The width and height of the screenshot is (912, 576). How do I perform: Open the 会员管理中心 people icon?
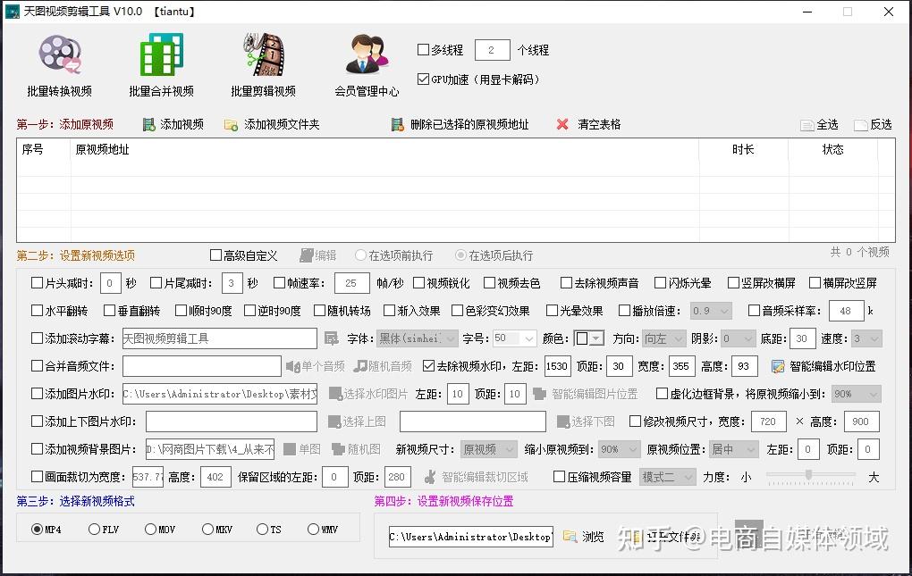[367, 54]
